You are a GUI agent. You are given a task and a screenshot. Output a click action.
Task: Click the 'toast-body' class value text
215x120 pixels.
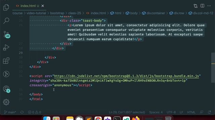click(92, 21)
